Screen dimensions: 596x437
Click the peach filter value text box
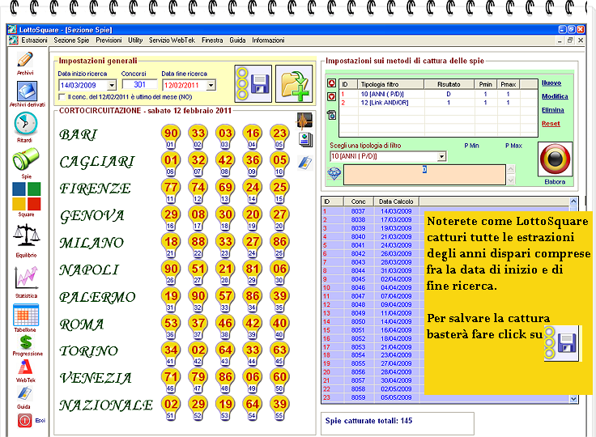pyautogui.click(x=424, y=175)
